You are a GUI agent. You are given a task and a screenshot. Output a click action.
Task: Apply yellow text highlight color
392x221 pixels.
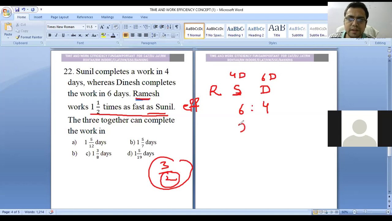(103, 35)
